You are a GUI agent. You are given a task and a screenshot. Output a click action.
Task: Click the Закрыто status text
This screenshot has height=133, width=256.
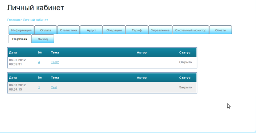tap(186, 87)
